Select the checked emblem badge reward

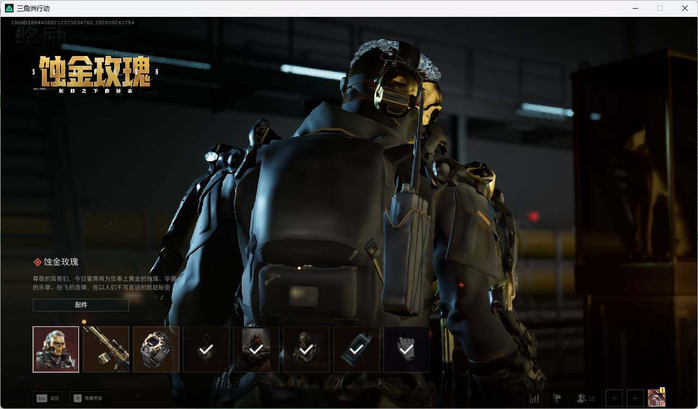point(206,349)
